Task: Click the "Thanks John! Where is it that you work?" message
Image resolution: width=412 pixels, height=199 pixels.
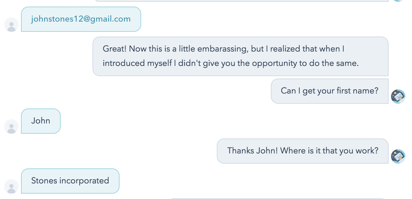Action: click(302, 151)
